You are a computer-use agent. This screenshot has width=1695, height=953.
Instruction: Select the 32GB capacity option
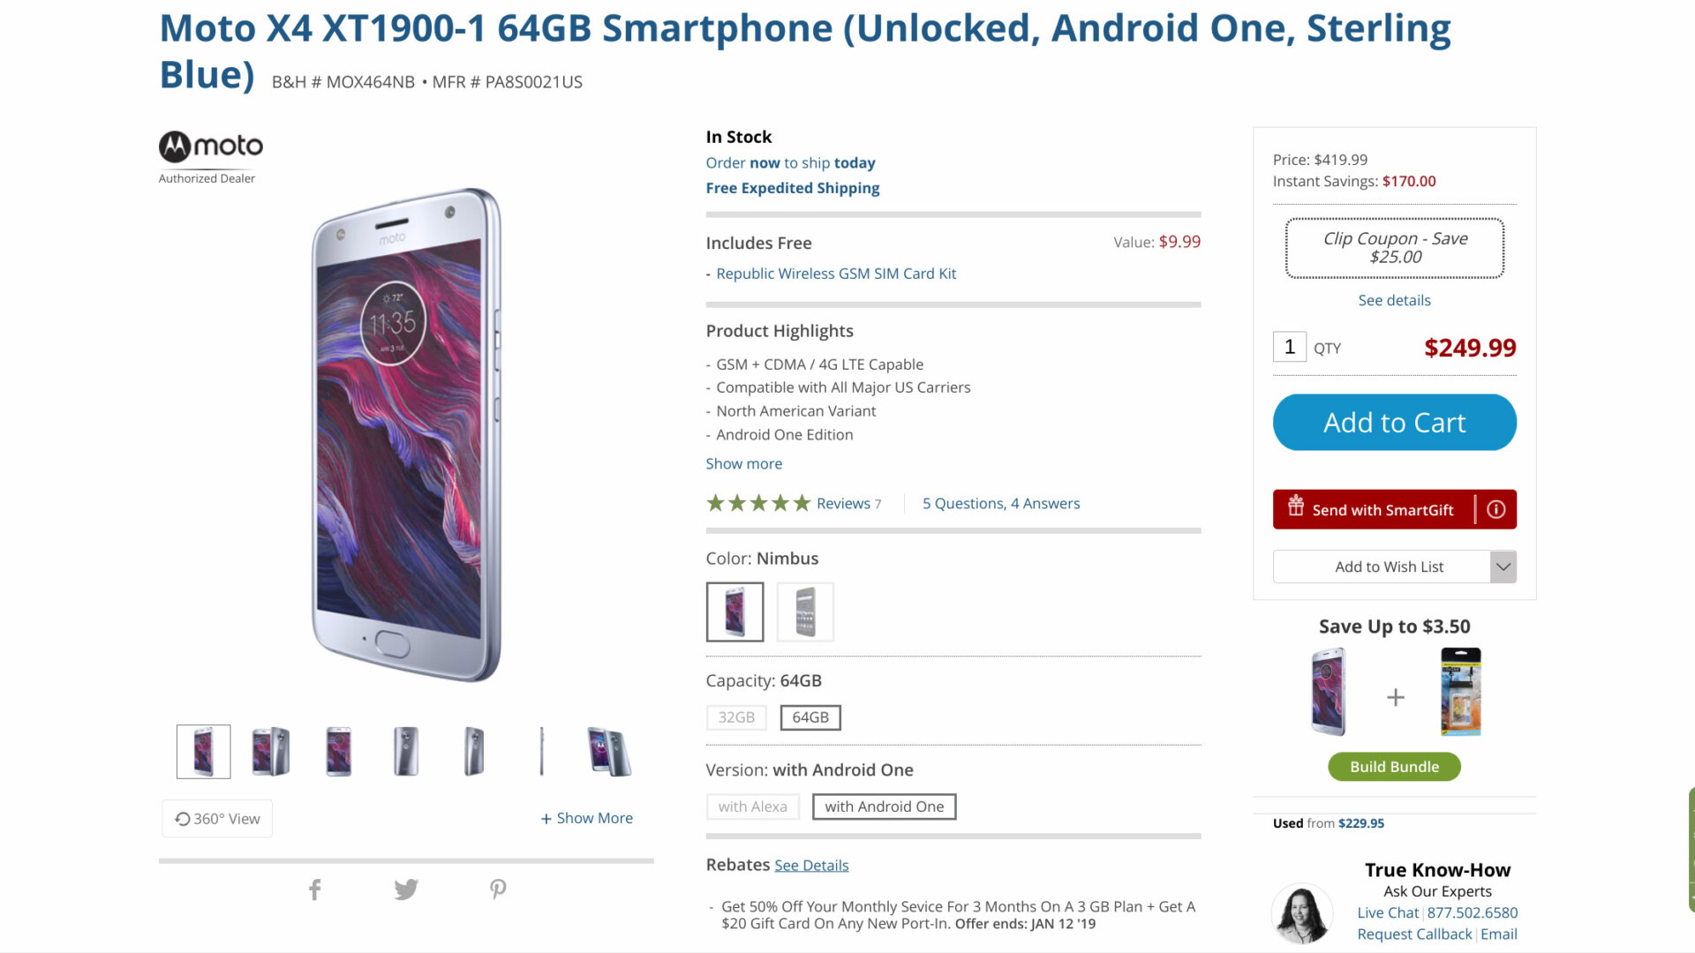tap(735, 717)
